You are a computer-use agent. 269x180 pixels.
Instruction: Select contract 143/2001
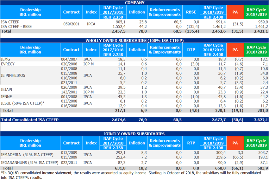pos(69,92)
